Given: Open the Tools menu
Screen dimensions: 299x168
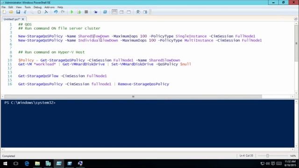Looking at the screenshot, I should point(28,7).
